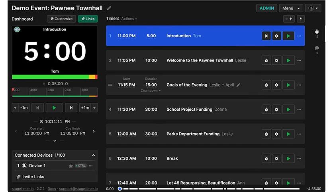
Task: Click stopwatch icon on Parks Department Funding
Action: 266,134
